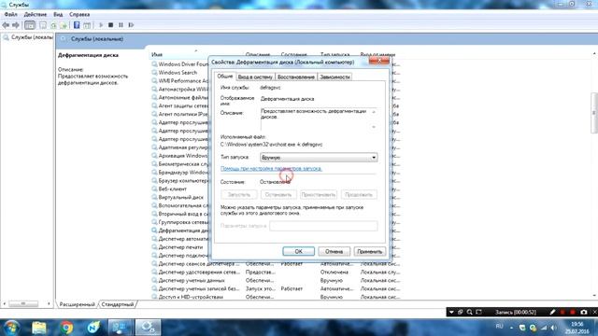The image size is (598, 336).
Task: Close the properties dialog with red X
Action: (378, 61)
